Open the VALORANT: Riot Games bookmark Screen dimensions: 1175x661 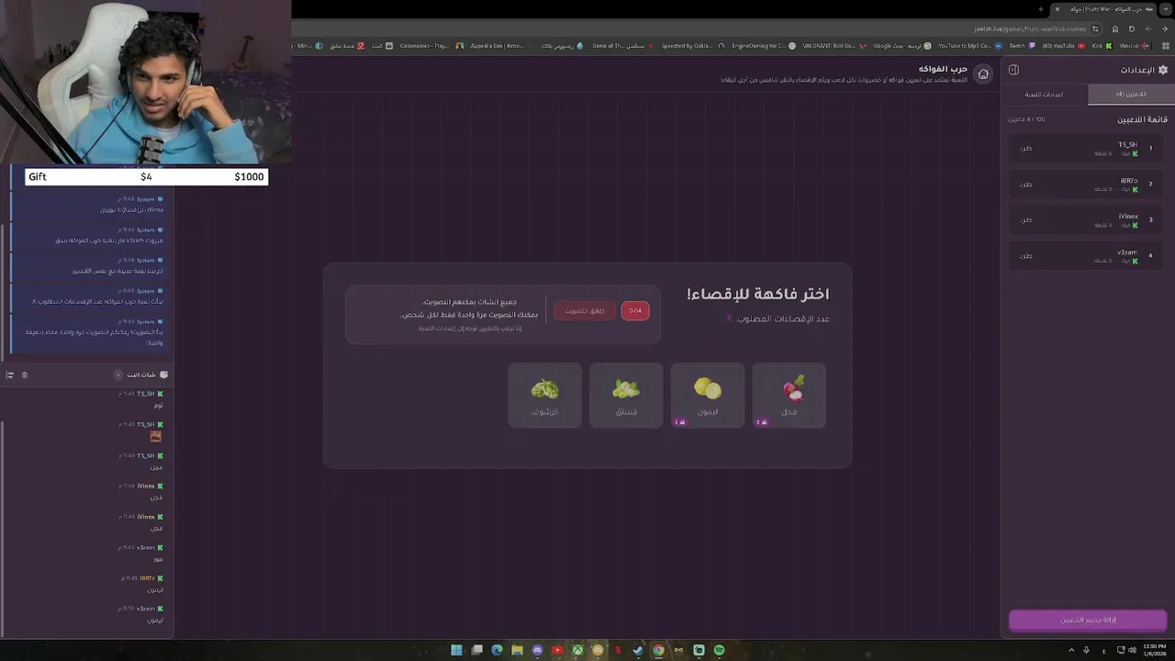pyautogui.click(x=834, y=45)
